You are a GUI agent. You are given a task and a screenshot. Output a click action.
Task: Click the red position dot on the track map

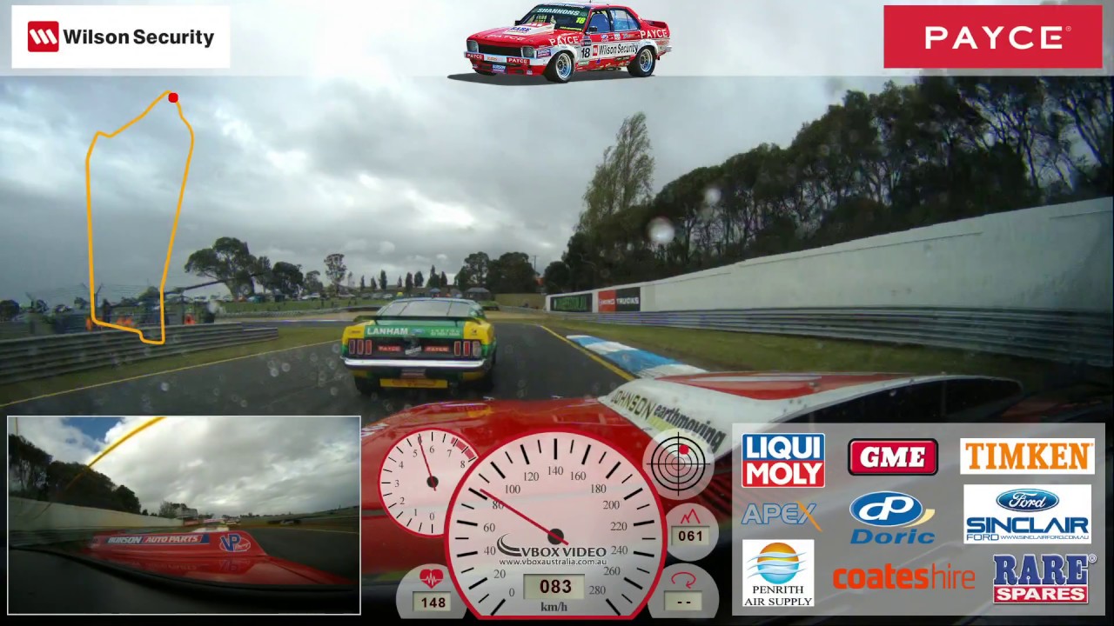tap(173, 97)
